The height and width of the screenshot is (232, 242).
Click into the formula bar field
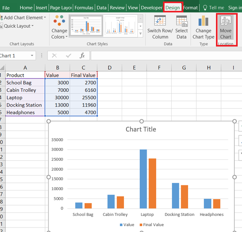coord(166,55)
